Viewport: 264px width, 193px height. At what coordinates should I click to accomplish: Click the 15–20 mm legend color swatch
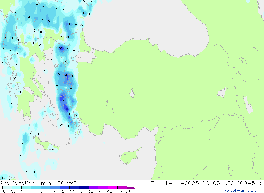tap(65, 188)
